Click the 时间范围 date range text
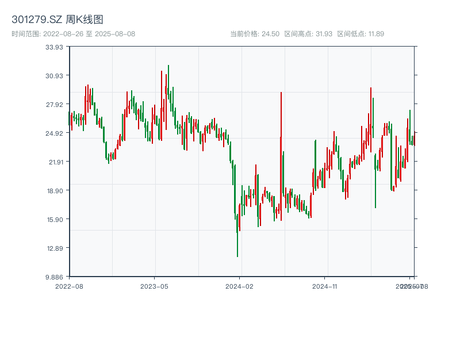Image resolution: width=460 pixels, height=345 pixels. 74,34
